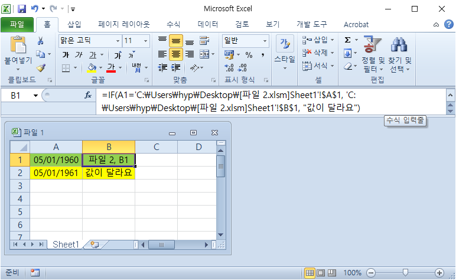Open the number format 일반 dropdown

click(265, 41)
